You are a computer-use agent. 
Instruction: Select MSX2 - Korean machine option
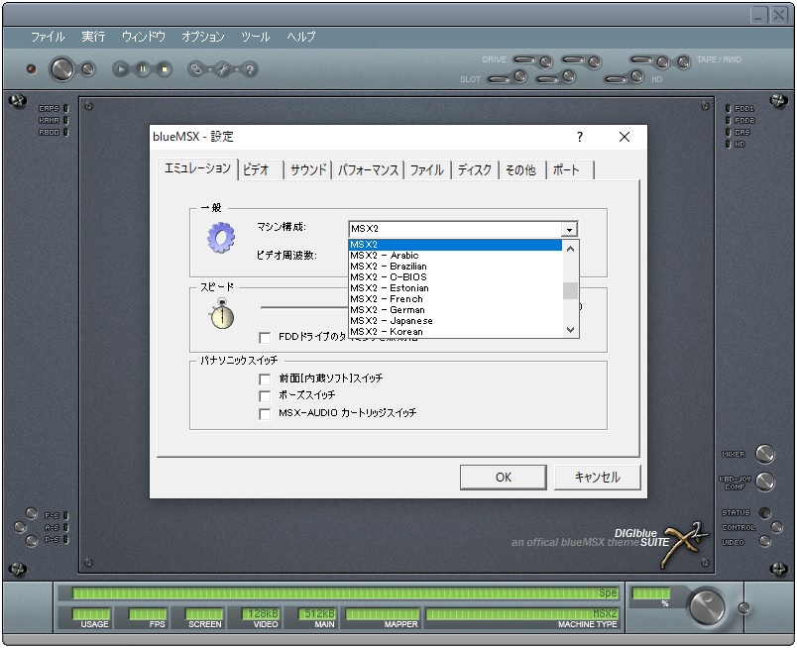[x=455, y=332]
